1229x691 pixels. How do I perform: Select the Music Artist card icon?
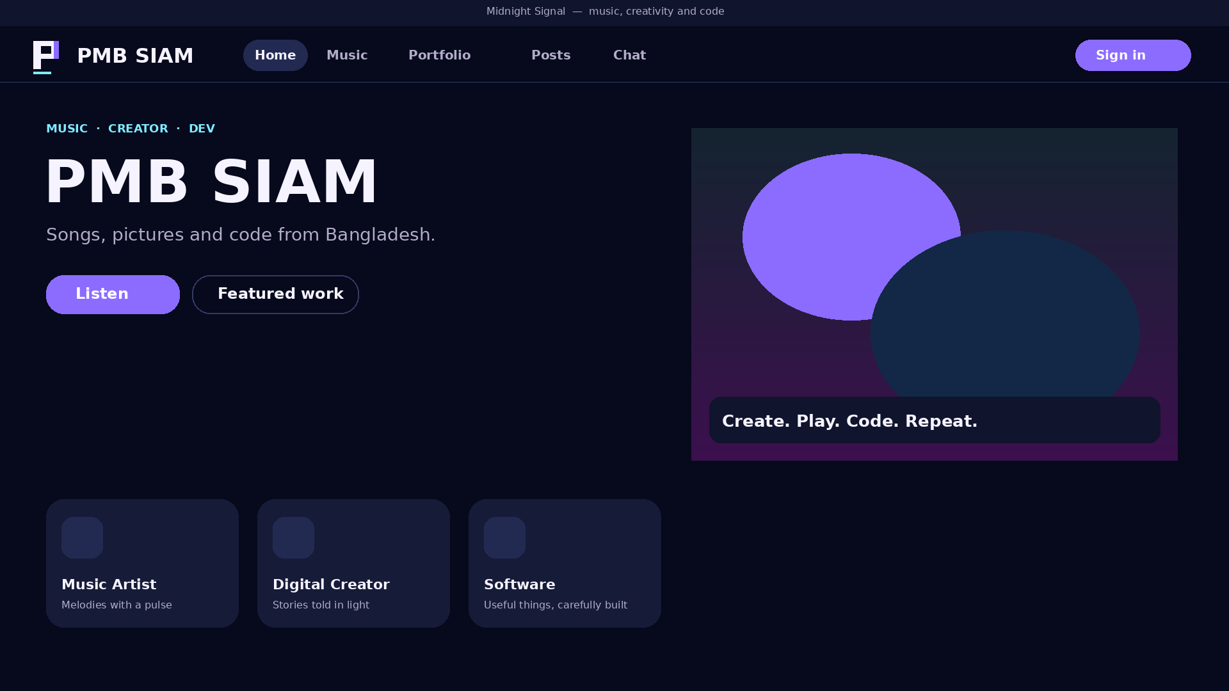(x=82, y=537)
